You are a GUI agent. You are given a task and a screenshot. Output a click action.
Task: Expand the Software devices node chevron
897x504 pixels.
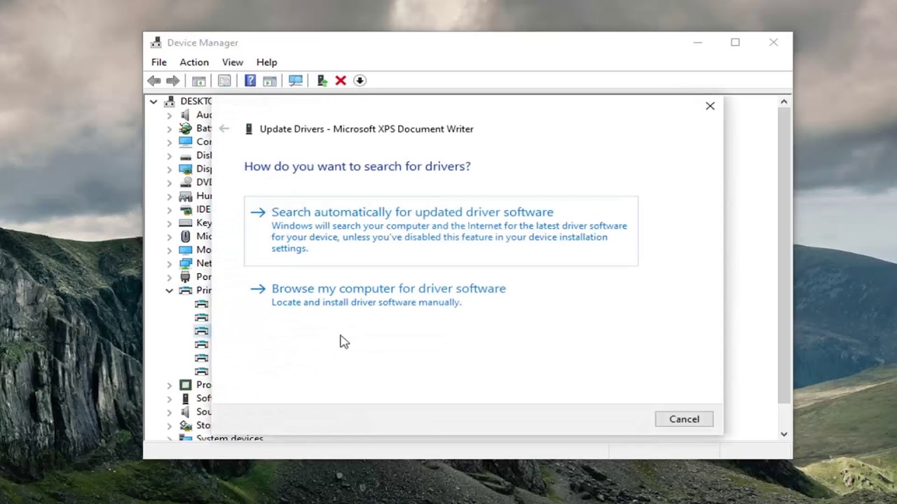click(x=169, y=398)
